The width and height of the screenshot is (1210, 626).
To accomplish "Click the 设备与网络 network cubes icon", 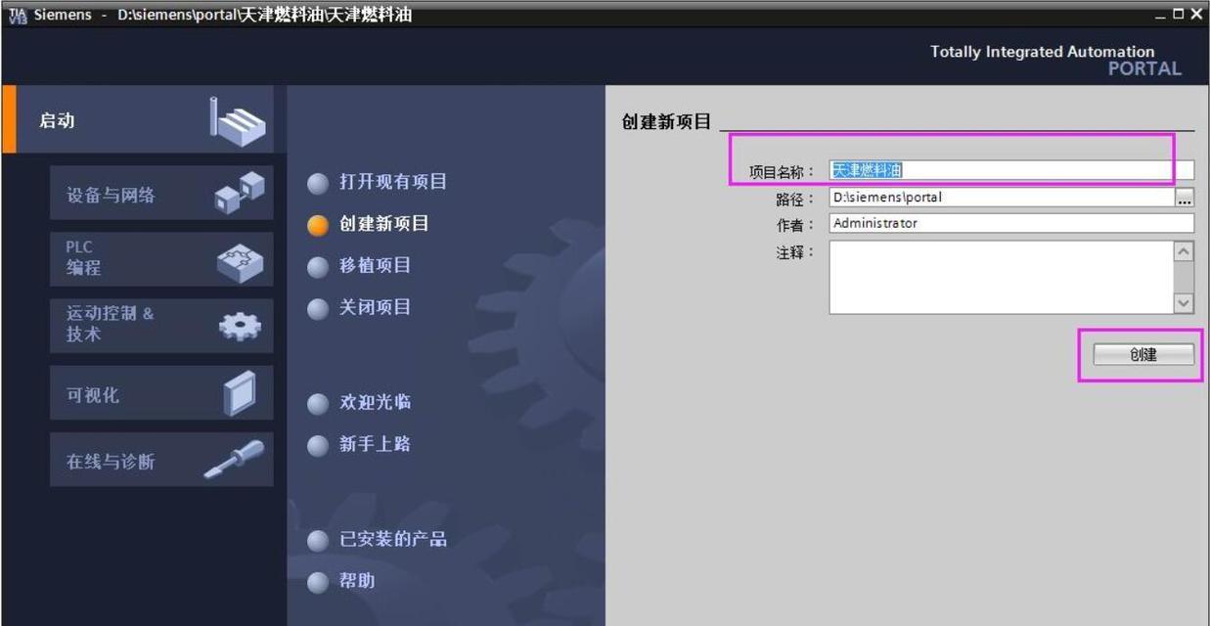I will point(240,192).
